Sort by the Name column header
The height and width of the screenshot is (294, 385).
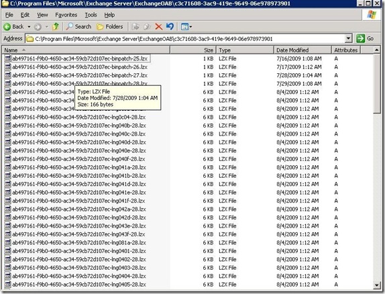[86, 50]
